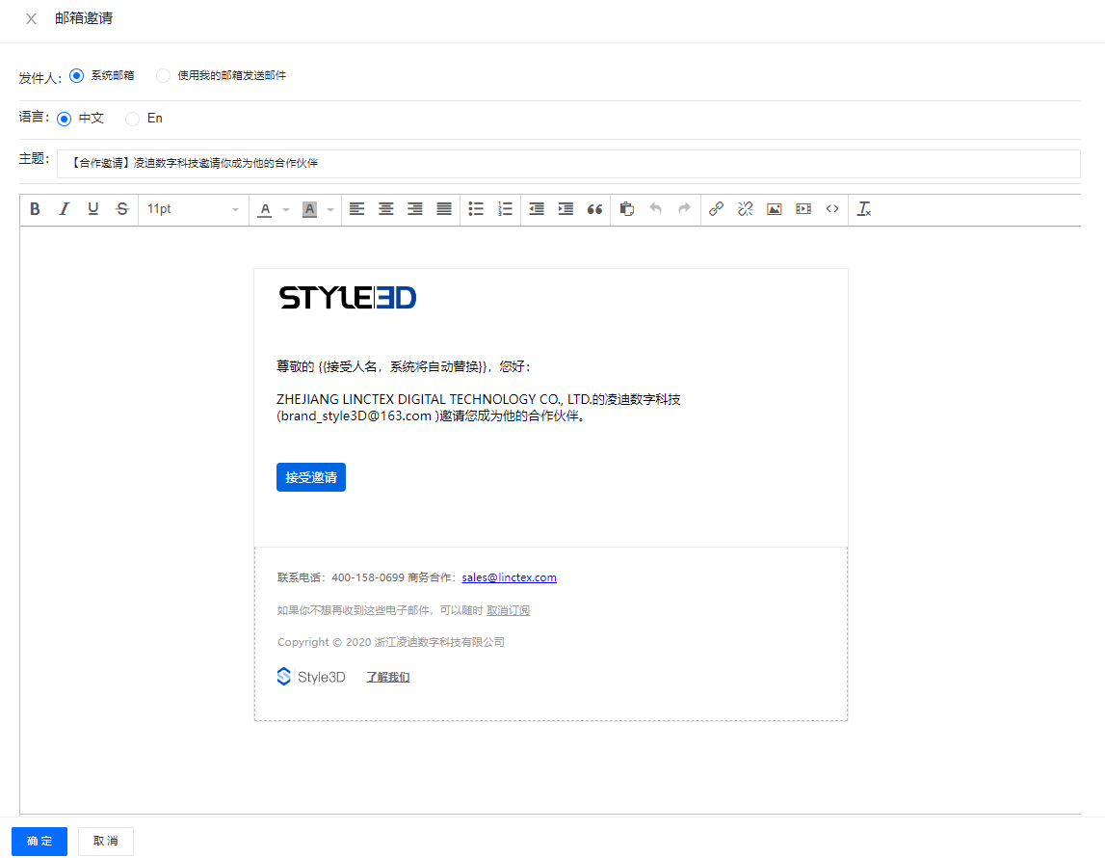Redo the last edit
1105x858 pixels.
(684, 208)
